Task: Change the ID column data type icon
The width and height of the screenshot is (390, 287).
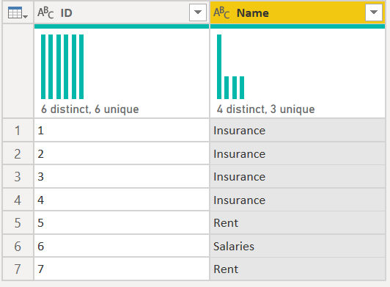Action: point(45,12)
